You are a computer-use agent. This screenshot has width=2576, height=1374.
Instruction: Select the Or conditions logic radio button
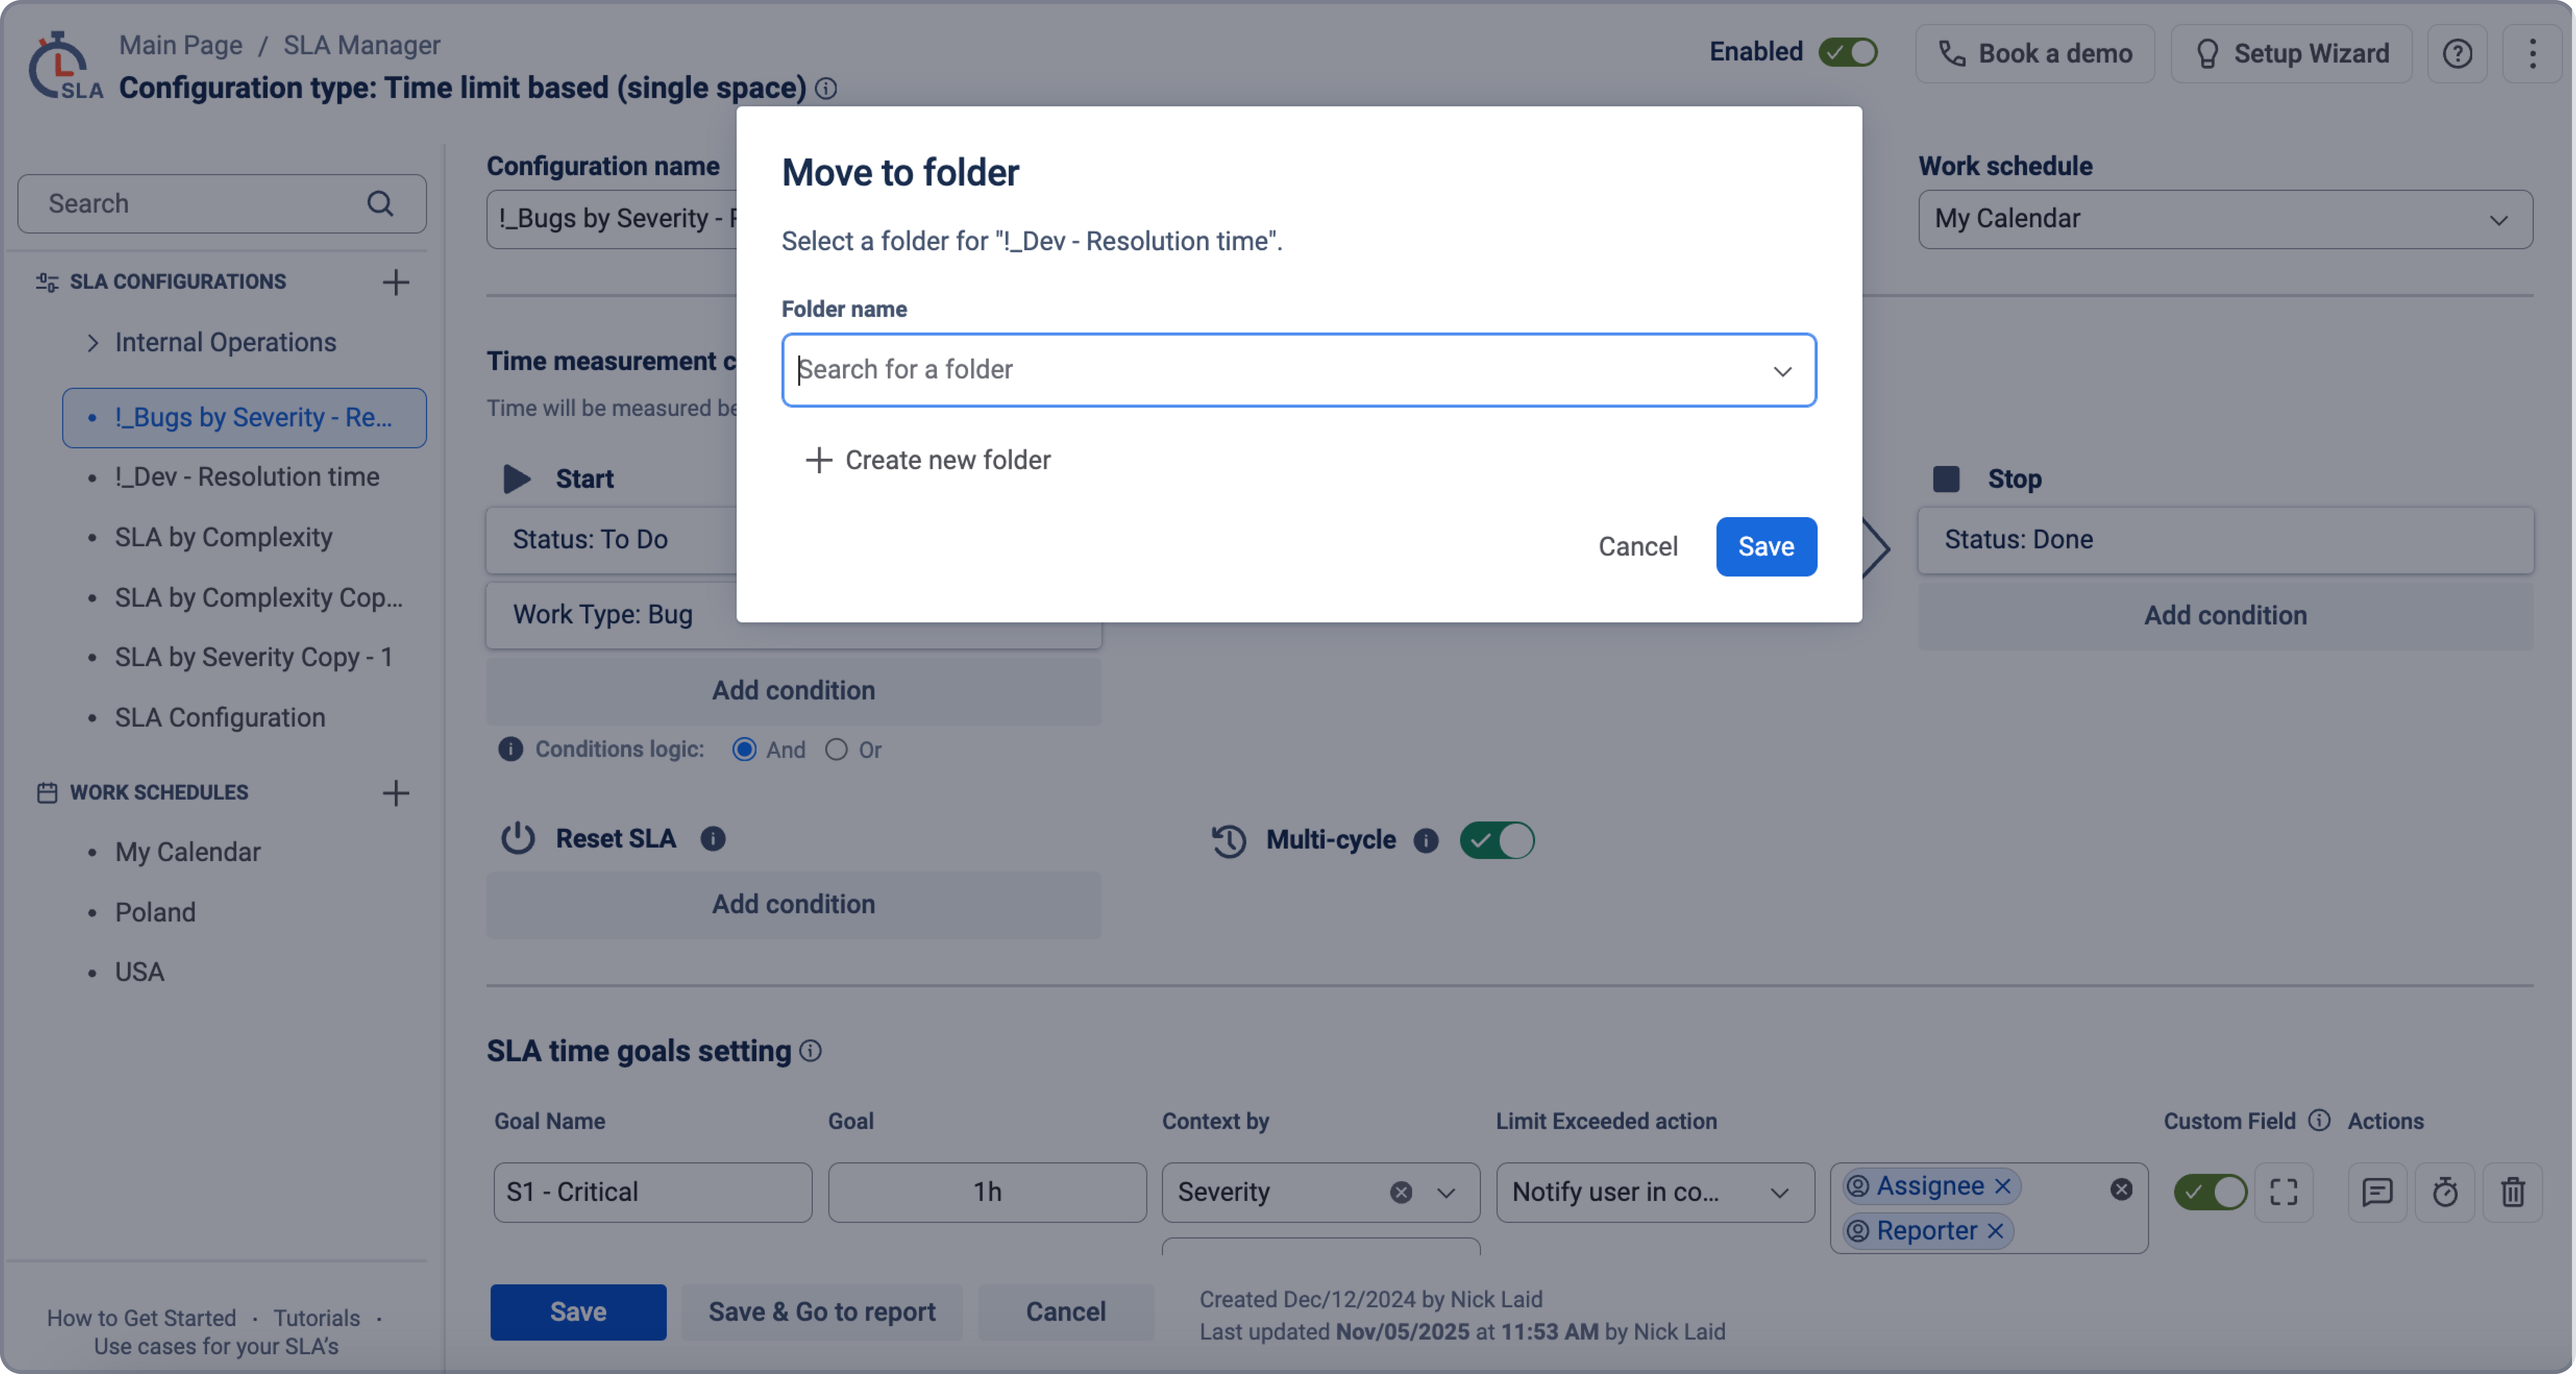click(x=836, y=750)
